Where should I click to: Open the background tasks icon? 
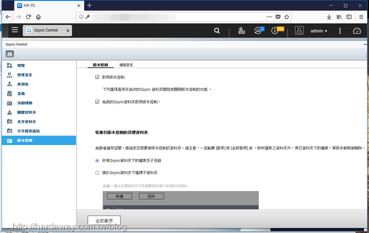242,31
